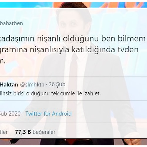
Task: Click the colorful banner strip at top
Action: pos(73,5)
